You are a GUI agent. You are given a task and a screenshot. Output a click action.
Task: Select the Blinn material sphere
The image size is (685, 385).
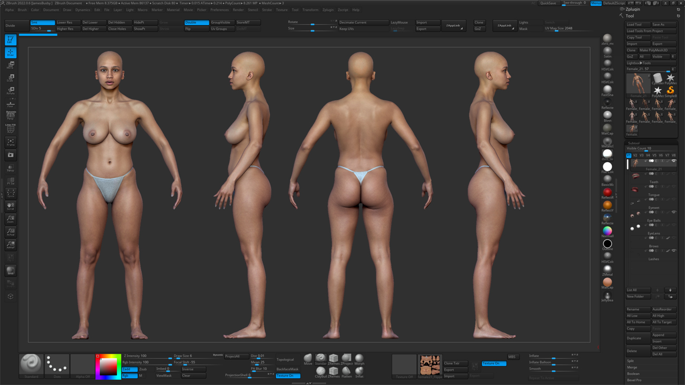coord(608,116)
